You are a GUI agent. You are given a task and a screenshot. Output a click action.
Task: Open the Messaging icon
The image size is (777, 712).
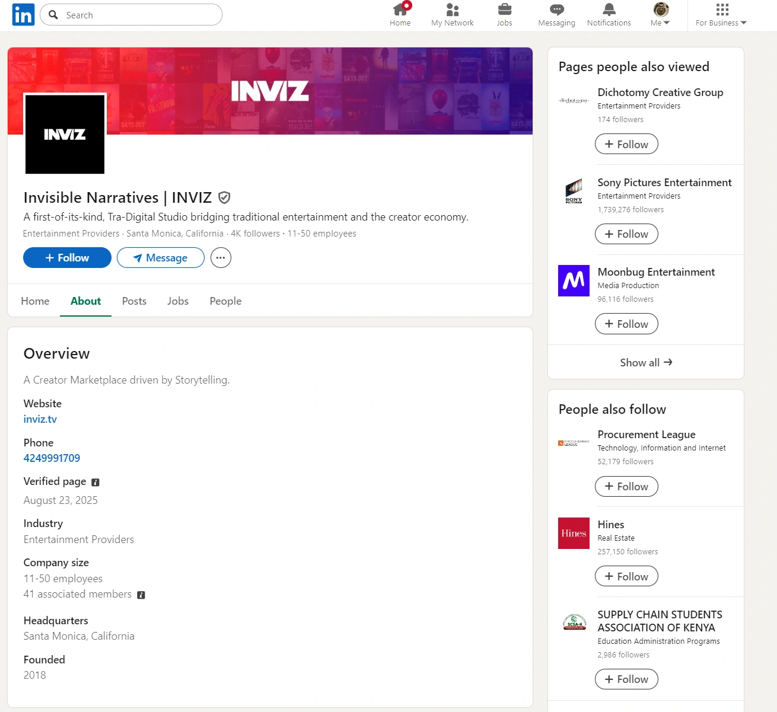(x=557, y=9)
